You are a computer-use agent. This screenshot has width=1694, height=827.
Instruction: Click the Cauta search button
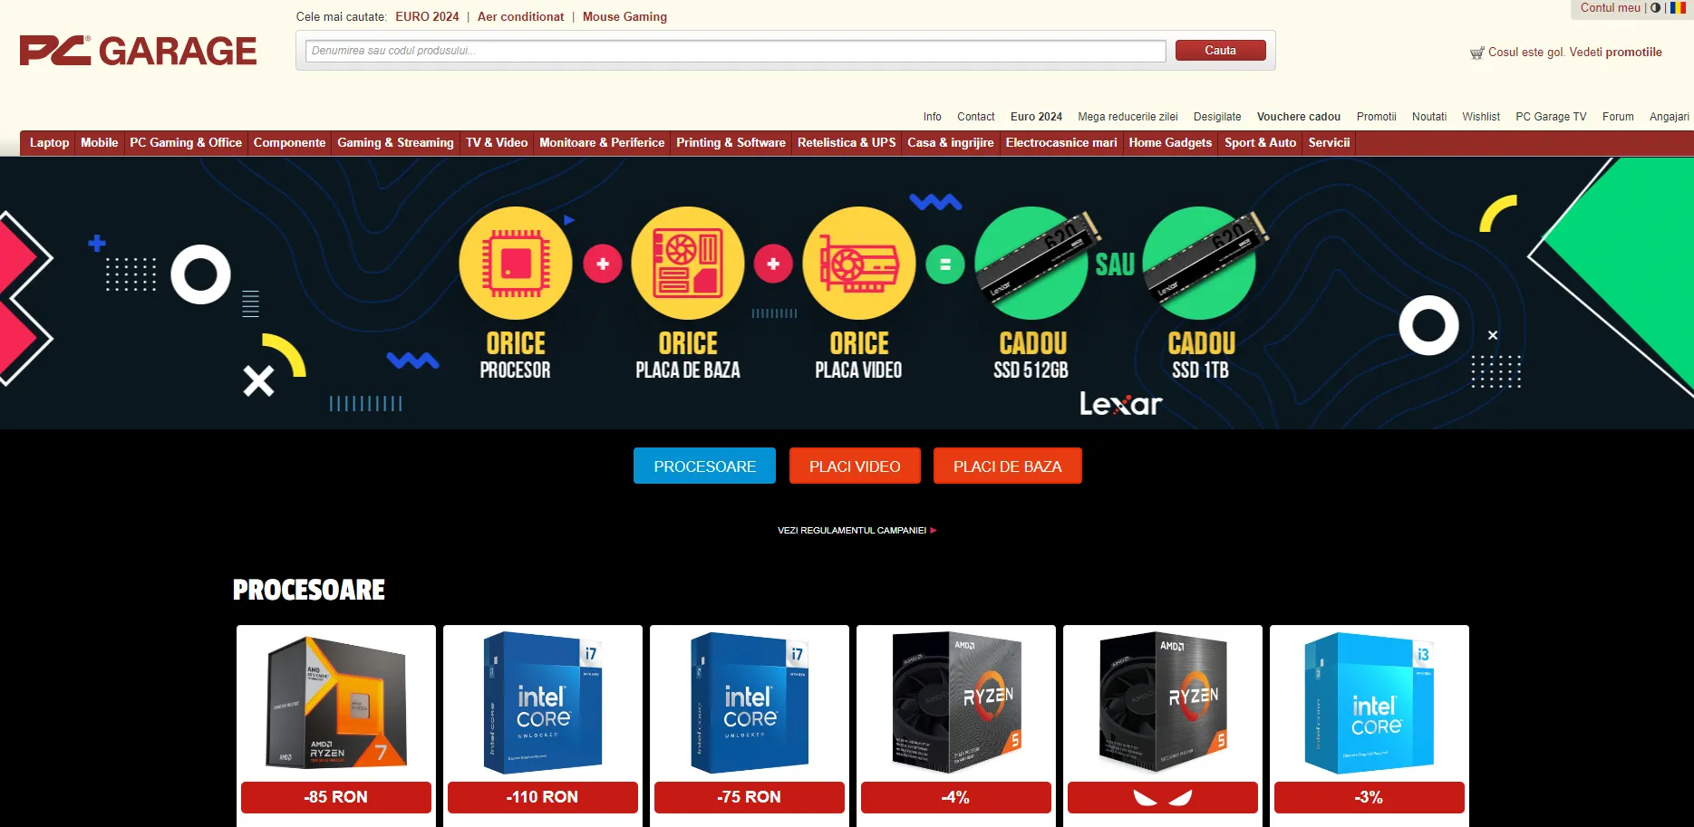[1220, 51]
